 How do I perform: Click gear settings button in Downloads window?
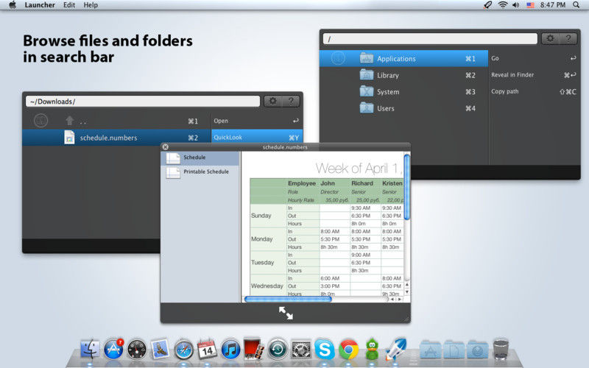(272, 101)
